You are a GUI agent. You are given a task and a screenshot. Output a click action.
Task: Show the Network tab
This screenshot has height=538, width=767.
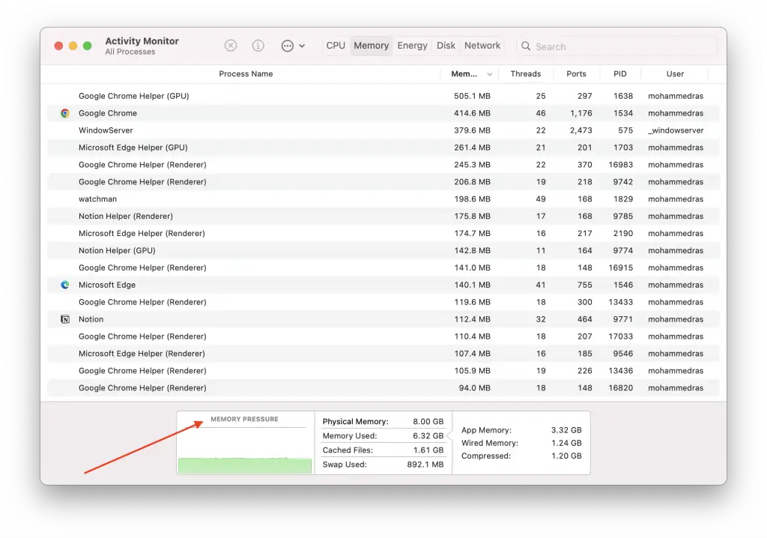point(482,46)
